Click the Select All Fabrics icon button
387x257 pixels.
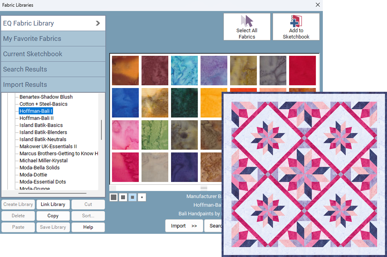(247, 27)
